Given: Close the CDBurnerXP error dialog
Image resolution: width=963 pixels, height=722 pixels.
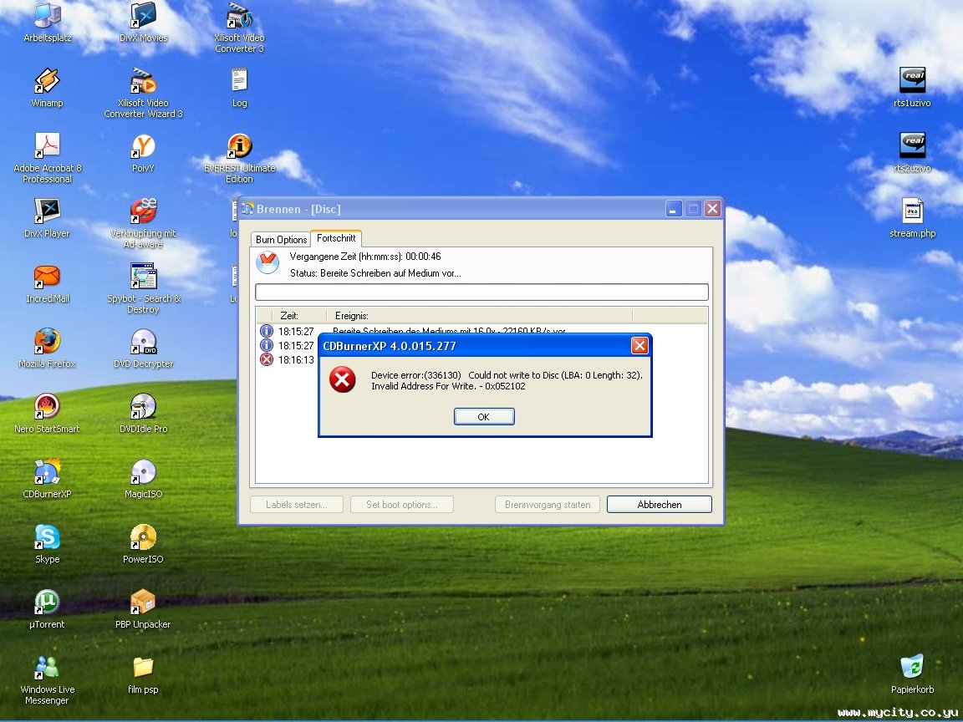Looking at the screenshot, I should [639, 346].
